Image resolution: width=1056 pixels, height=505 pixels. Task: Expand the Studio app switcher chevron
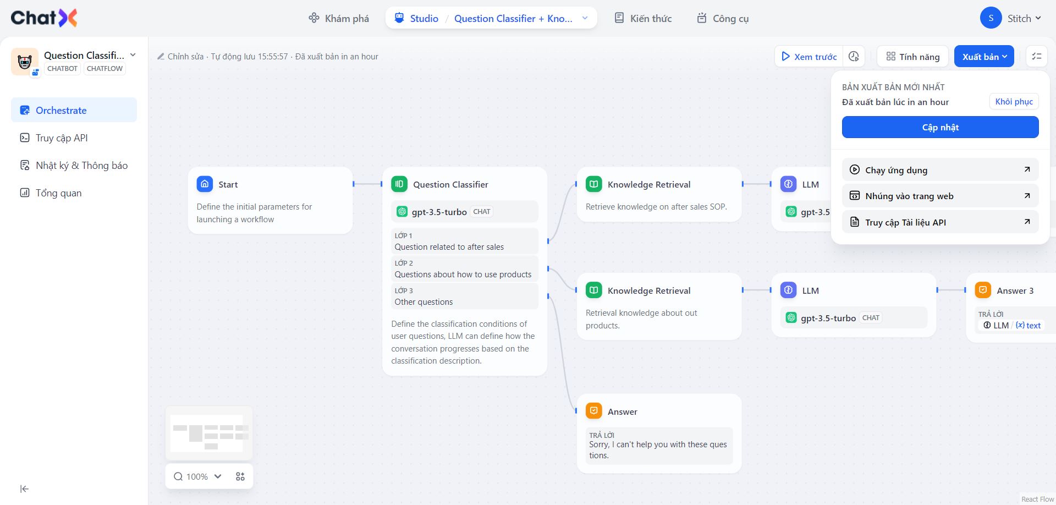coord(585,18)
